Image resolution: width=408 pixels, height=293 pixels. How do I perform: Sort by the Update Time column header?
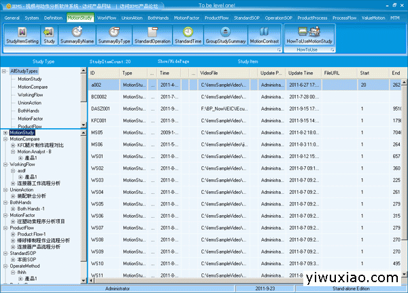pyautogui.click(x=303, y=73)
